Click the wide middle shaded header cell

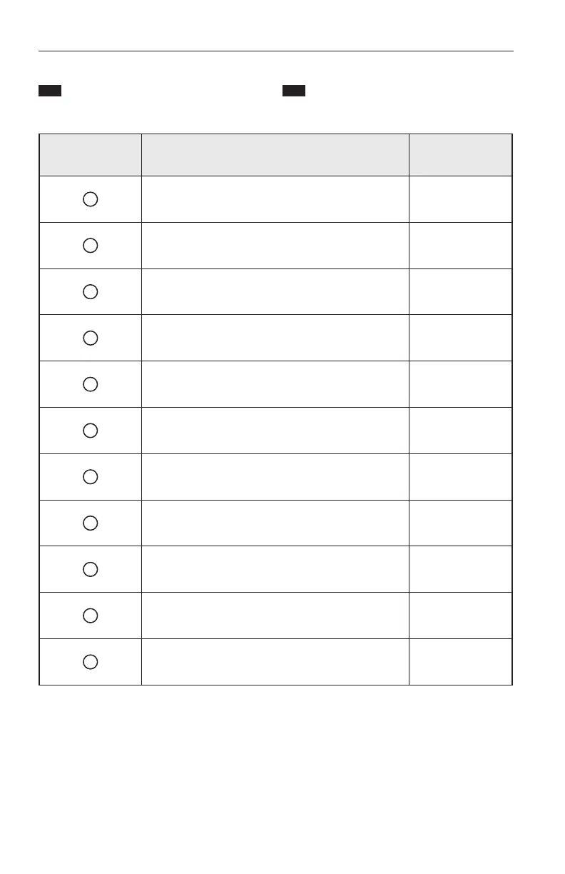275,155
